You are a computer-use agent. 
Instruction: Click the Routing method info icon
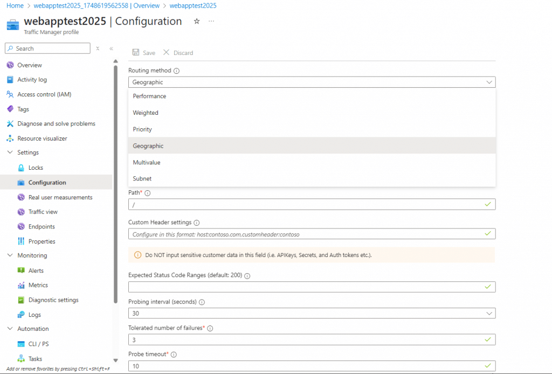coord(176,71)
